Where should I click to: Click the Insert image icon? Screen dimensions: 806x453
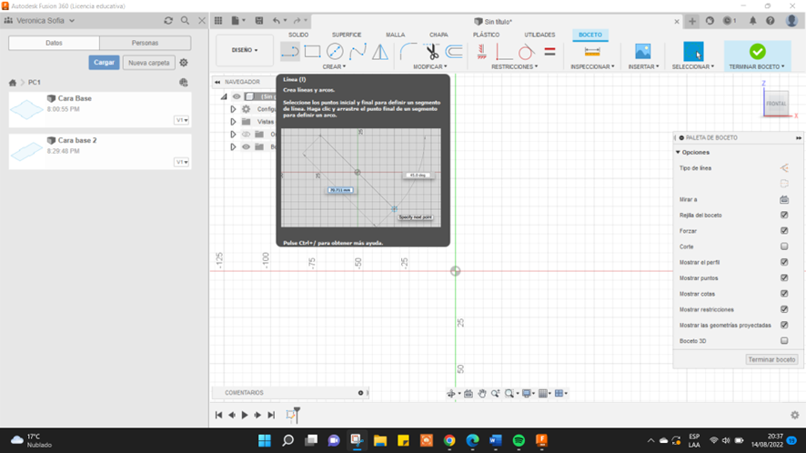[642, 52]
